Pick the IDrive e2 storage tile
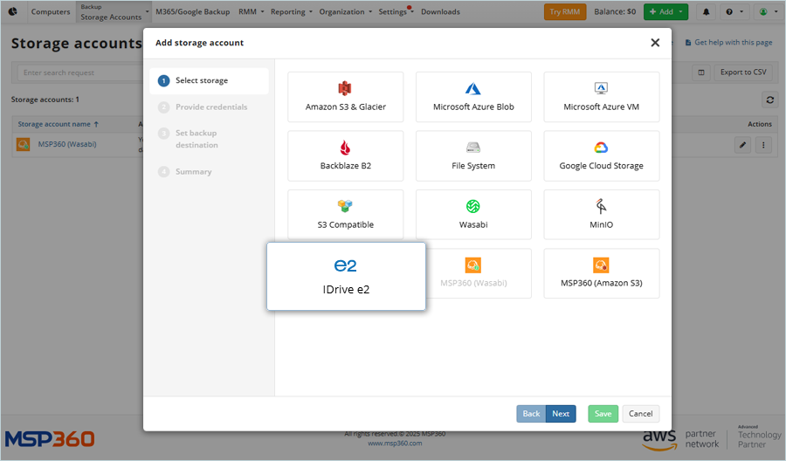Image resolution: width=786 pixels, height=461 pixels. (346, 276)
